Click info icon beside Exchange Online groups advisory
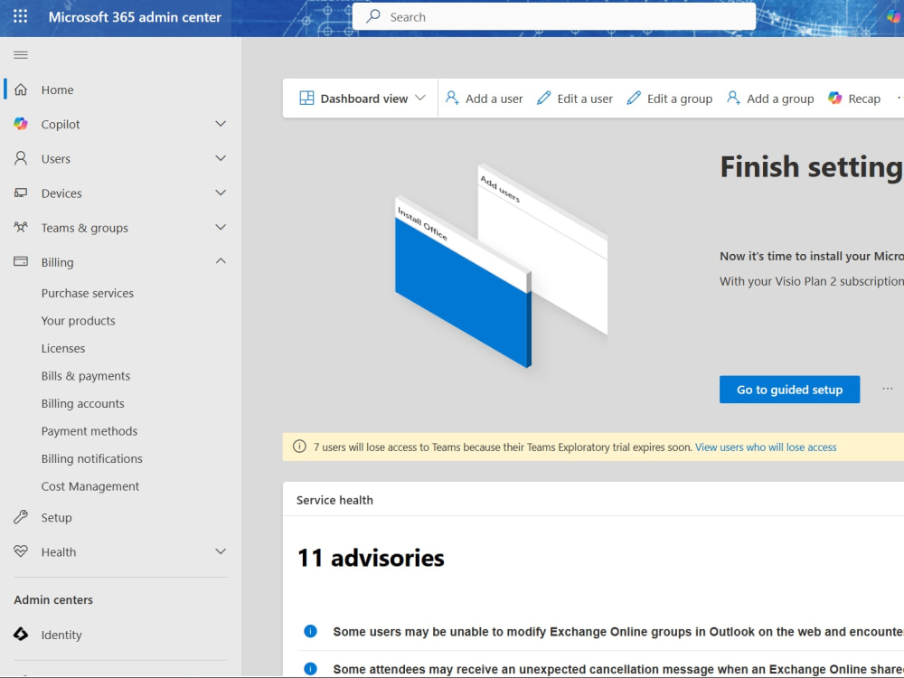Viewport: 904px width, 678px height. pos(310,631)
